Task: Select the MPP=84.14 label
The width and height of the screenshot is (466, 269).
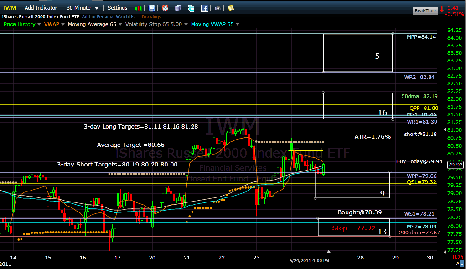Action: (421, 37)
